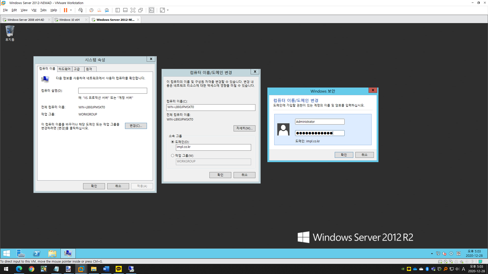Open the Edit menu
Viewport: 488px width, 274px height.
coord(14,10)
